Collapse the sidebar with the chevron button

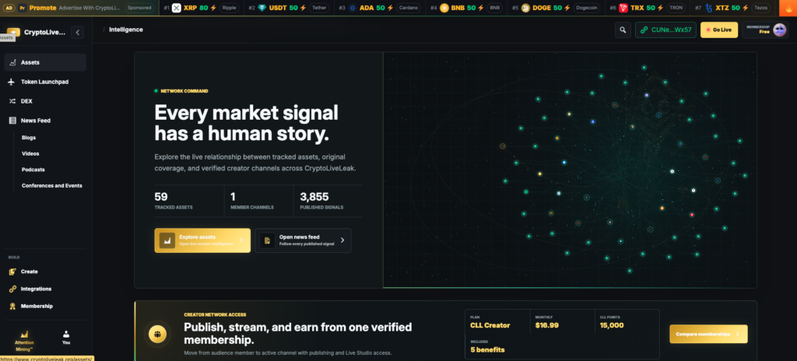point(77,32)
